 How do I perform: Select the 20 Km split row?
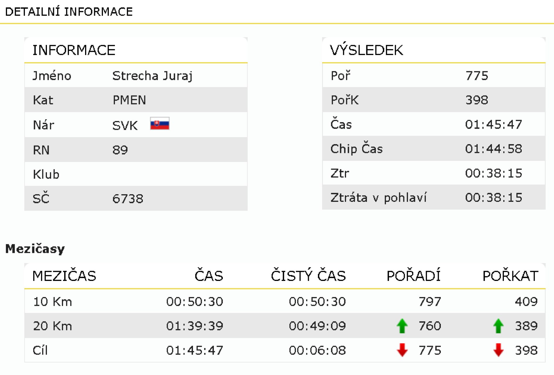[x=285, y=326]
